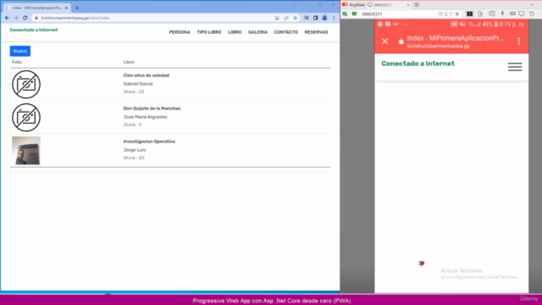
Task: Share this page icon in Chrome
Action: tap(286, 18)
